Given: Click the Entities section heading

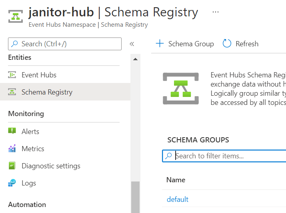Looking at the screenshot, I should [x=20, y=57].
